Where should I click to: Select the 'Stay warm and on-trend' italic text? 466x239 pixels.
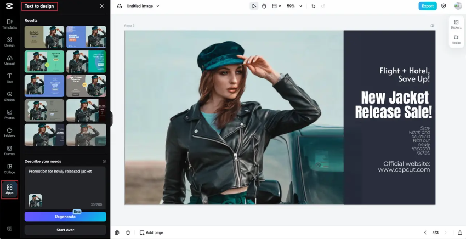[x=419, y=140]
